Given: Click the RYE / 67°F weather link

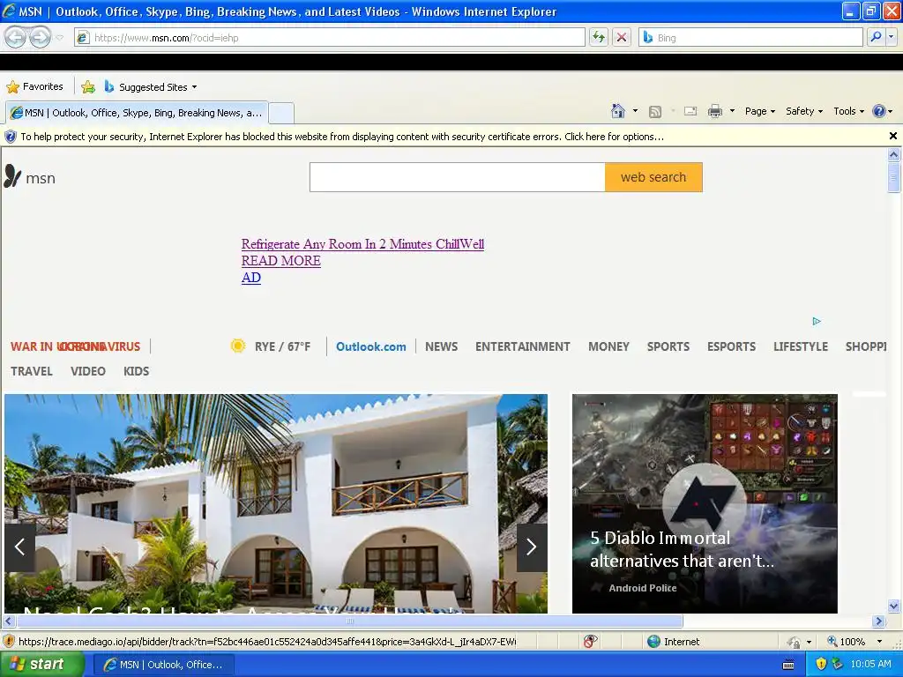Looking at the screenshot, I should coord(282,346).
